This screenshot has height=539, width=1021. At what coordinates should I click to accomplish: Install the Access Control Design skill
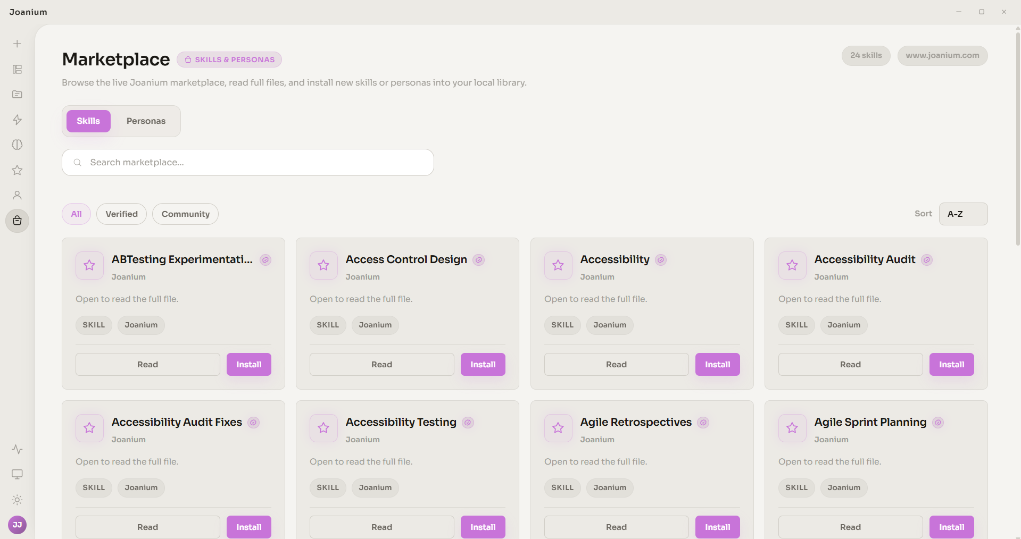pos(483,365)
